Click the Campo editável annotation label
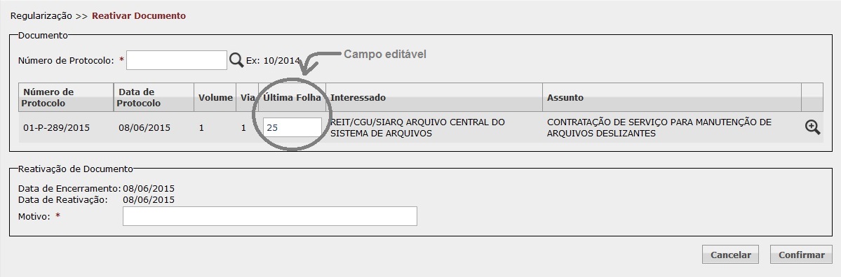This screenshot has height=277, width=841. tap(384, 54)
